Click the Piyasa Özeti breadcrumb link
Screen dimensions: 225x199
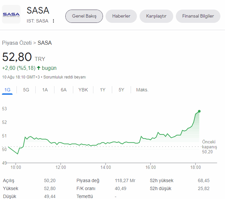16,43
